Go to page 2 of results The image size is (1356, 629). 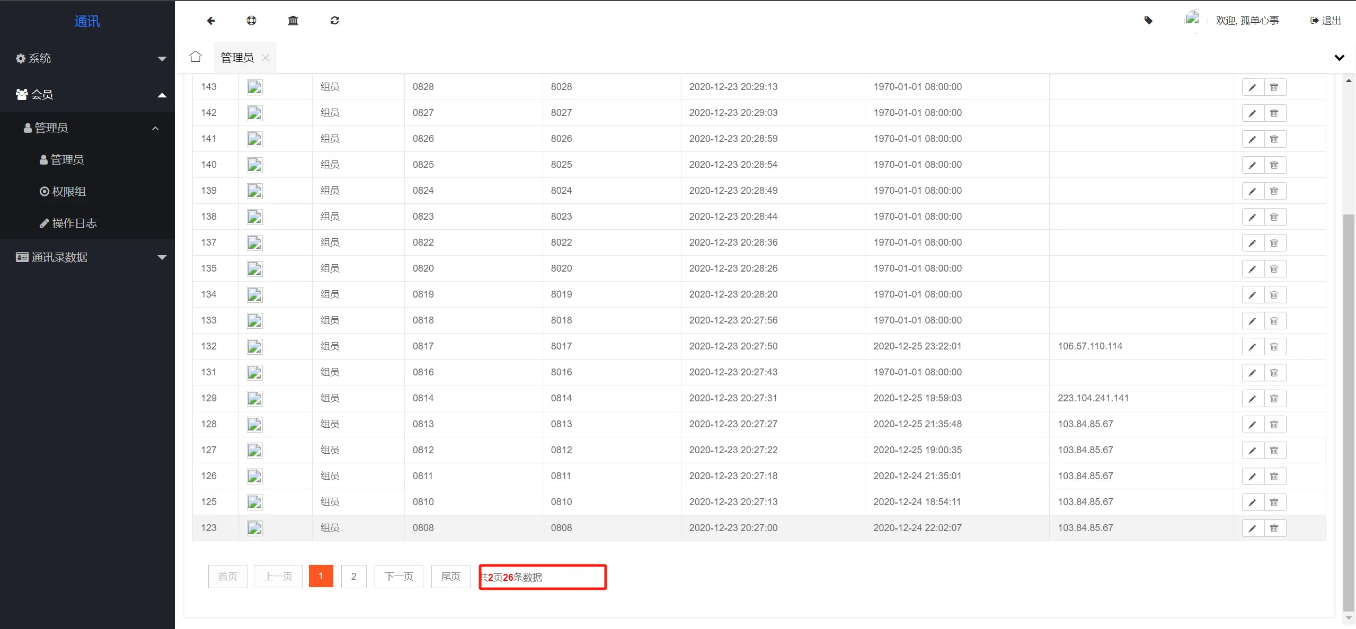pos(353,577)
